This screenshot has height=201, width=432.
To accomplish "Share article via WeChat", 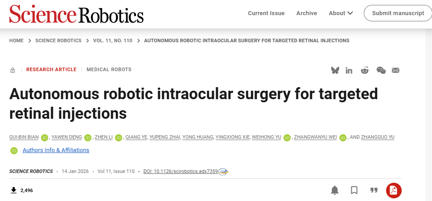I will click(x=381, y=70).
